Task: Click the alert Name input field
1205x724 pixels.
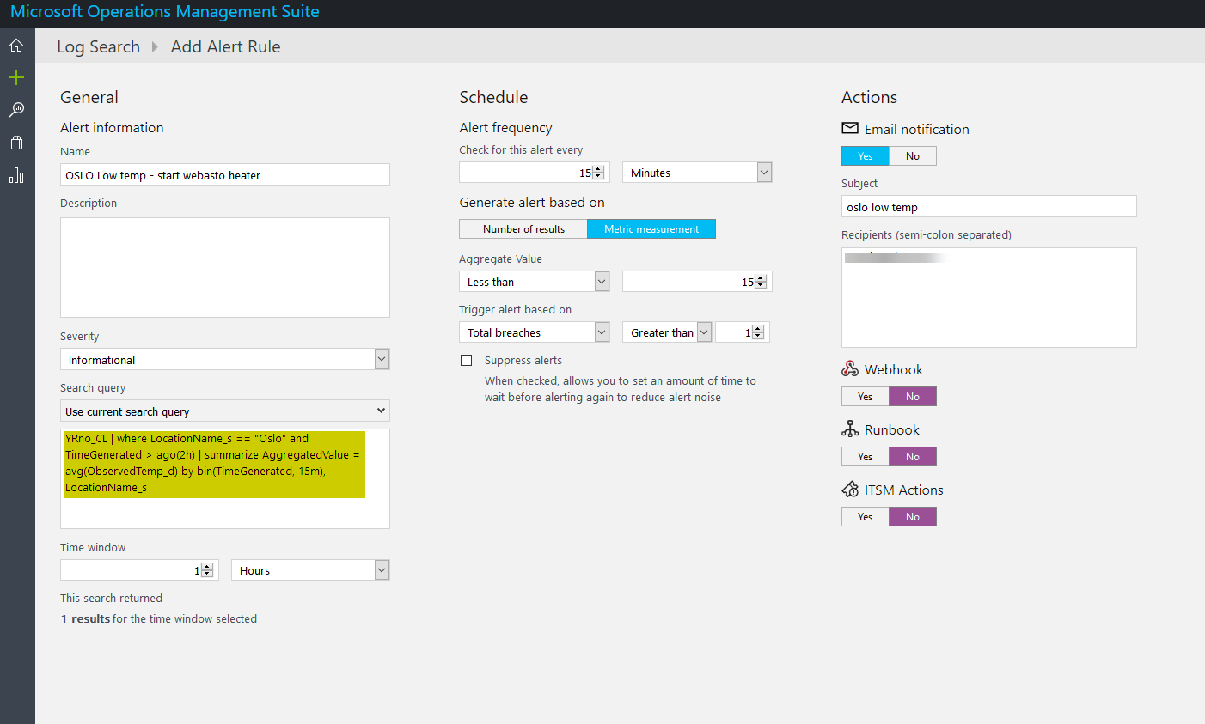Action: [x=225, y=174]
